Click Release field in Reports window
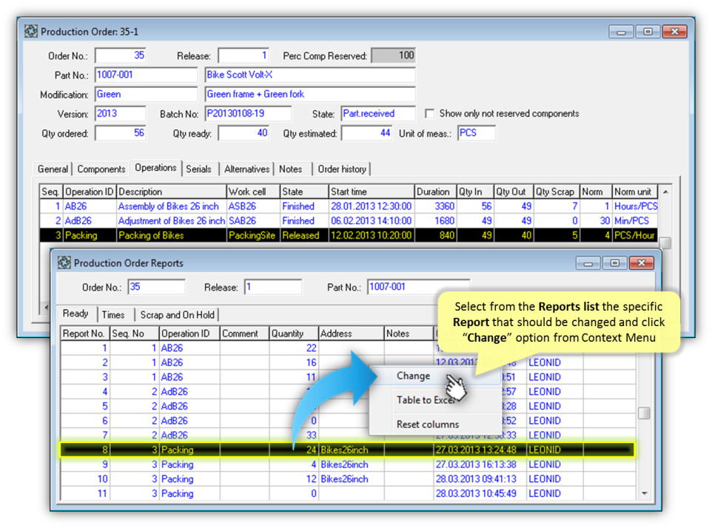 click(x=273, y=287)
